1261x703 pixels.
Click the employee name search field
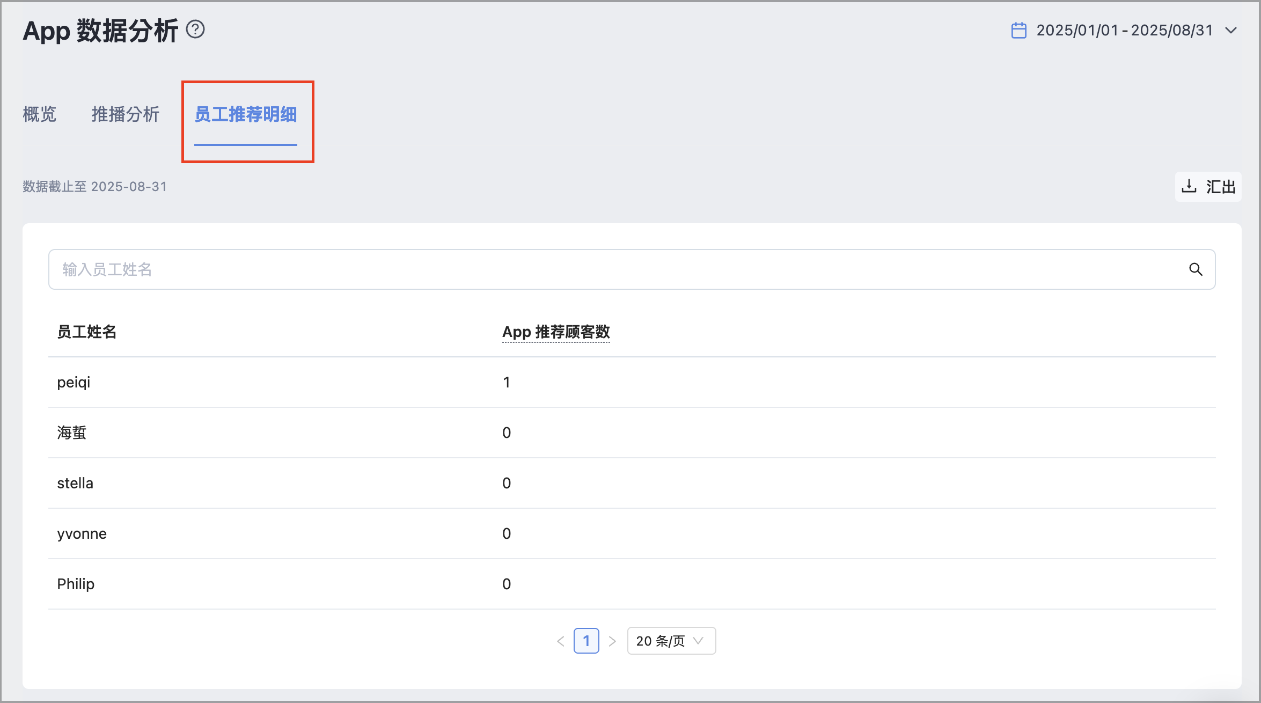pyautogui.click(x=632, y=269)
